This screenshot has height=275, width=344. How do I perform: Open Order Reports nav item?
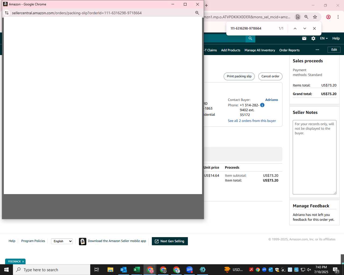pos(289,50)
